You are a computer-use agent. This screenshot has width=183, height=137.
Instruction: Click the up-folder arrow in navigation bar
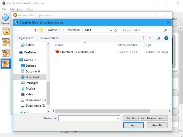35,30
